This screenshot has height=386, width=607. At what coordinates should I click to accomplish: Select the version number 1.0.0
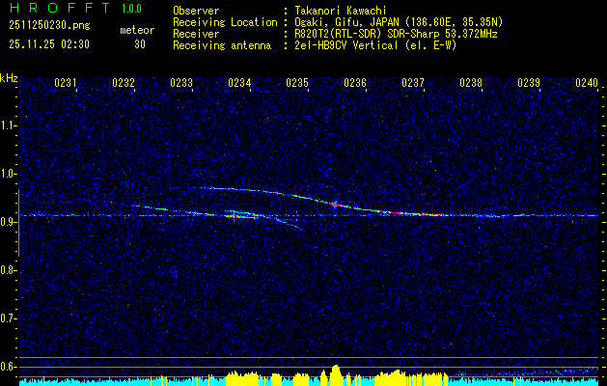131,8
